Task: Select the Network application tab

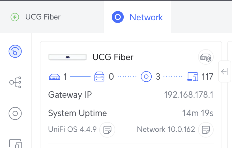Action: pos(138,17)
